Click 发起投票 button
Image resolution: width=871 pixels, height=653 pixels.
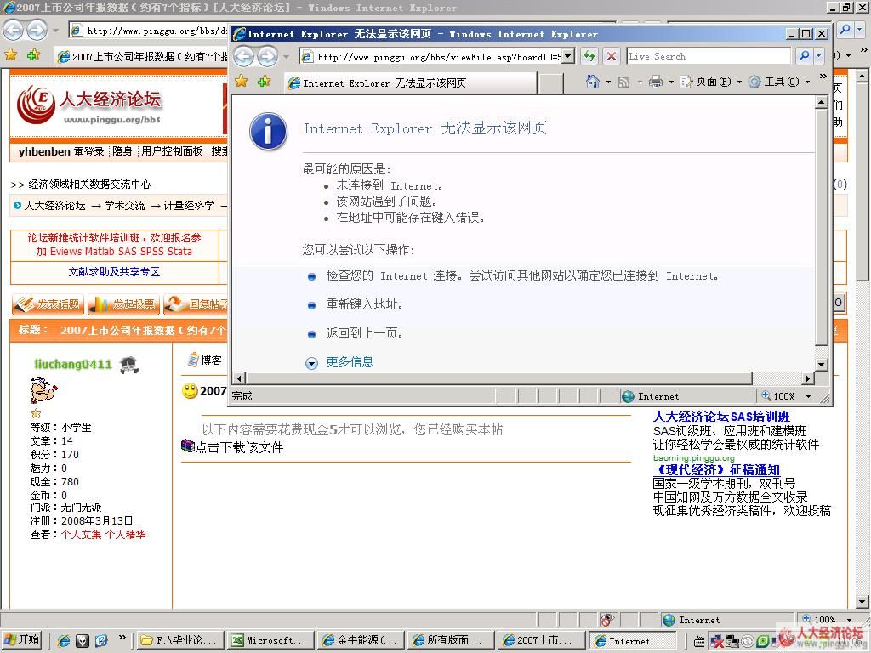point(123,304)
